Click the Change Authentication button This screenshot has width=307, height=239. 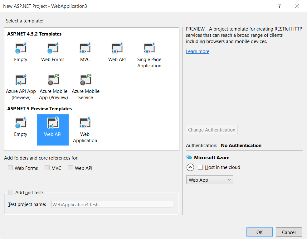pyautogui.click(x=212, y=130)
